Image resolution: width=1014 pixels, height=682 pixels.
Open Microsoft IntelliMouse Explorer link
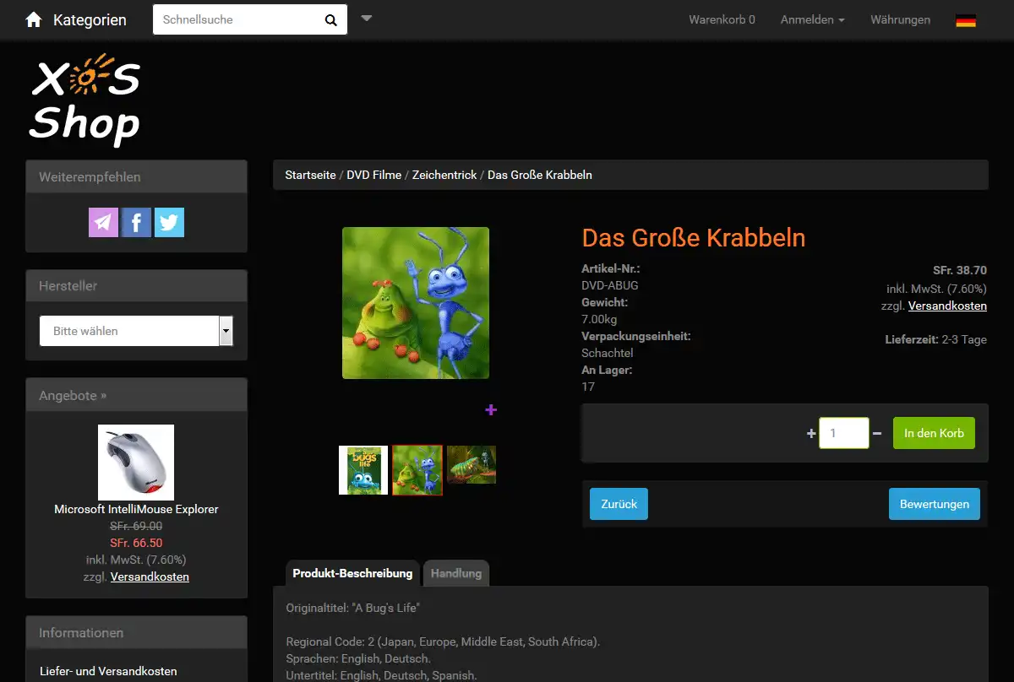pos(136,509)
